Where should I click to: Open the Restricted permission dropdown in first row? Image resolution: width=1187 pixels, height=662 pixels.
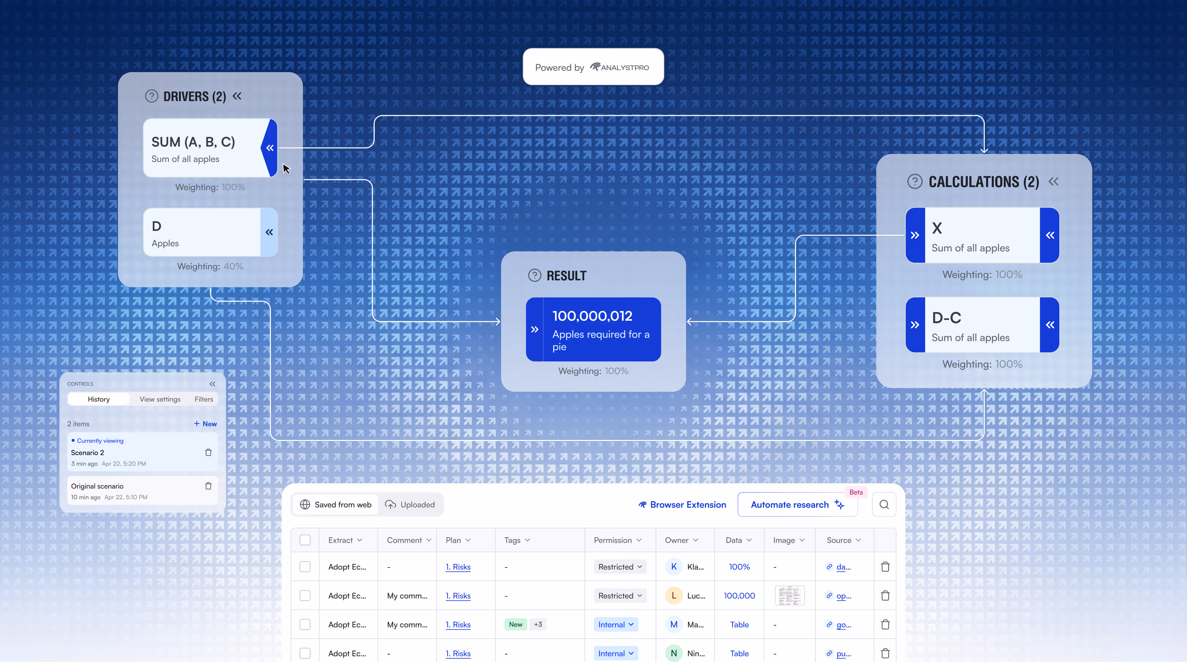pos(620,567)
